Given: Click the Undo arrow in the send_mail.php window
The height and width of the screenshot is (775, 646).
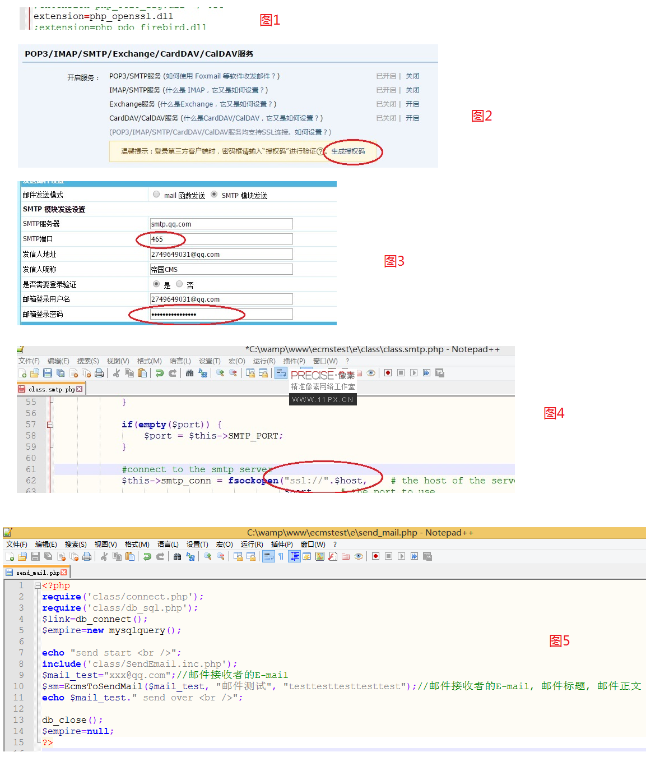Looking at the screenshot, I should point(147,556).
